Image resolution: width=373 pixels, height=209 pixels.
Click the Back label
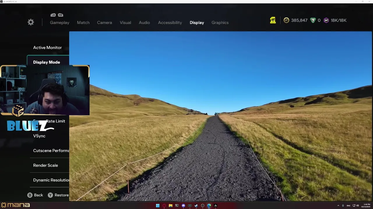38,195
